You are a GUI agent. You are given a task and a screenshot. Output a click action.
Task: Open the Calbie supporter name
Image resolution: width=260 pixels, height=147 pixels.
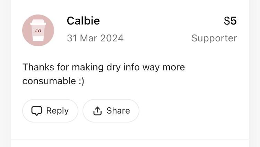[x=83, y=21]
